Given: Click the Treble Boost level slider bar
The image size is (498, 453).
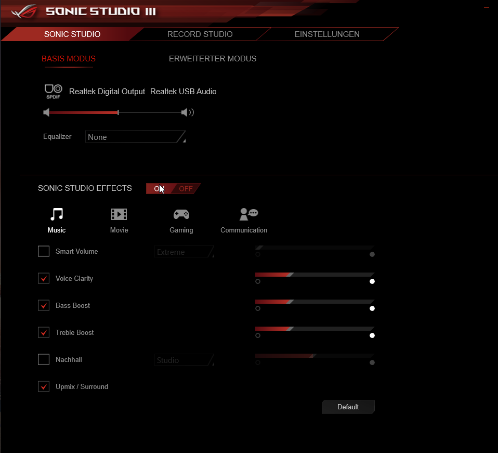Looking at the screenshot, I should click(314, 329).
